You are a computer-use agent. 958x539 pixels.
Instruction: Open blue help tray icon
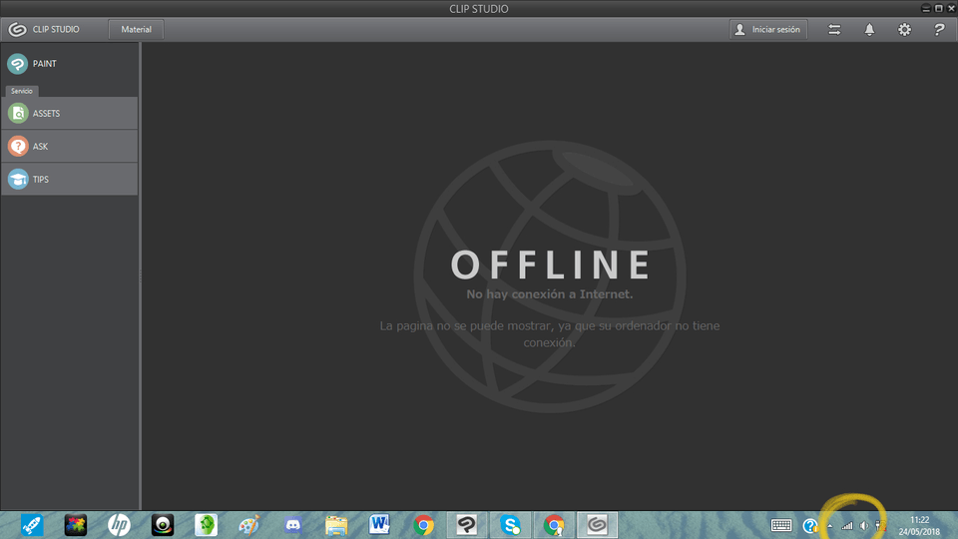(x=810, y=526)
